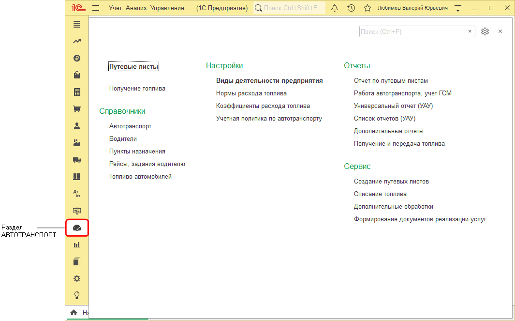This screenshot has height=321, width=515.
Task: Open the window settings dropdown in title bar
Action: click(x=458, y=8)
